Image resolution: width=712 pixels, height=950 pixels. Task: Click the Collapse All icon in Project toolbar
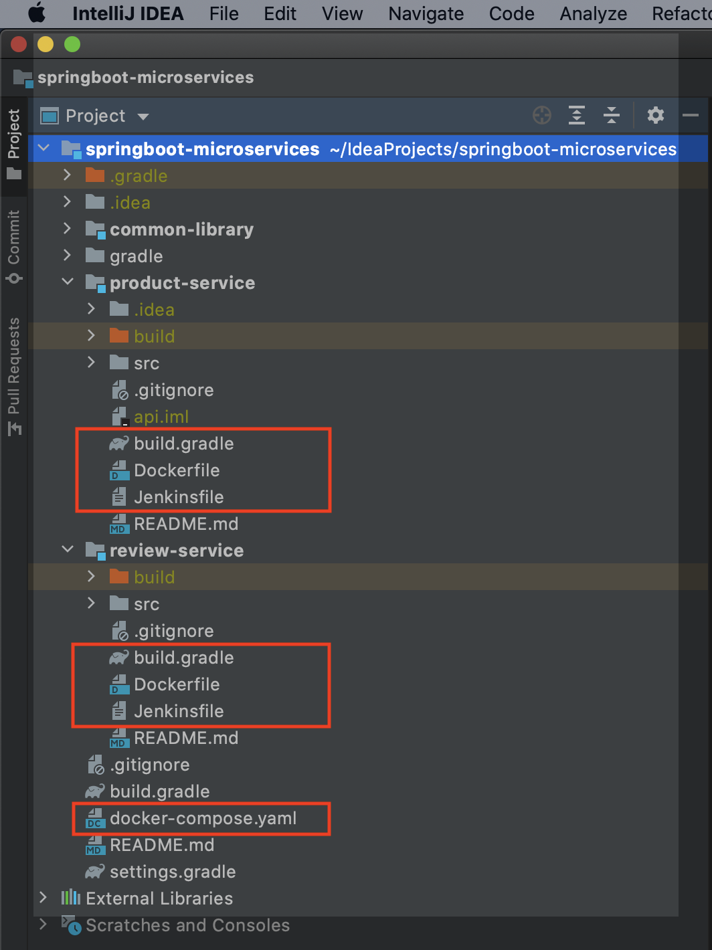[611, 115]
